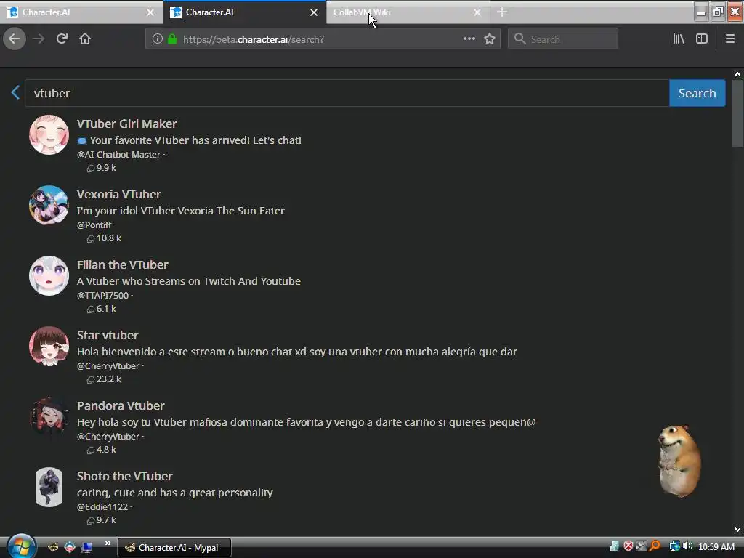Open a new browser tab
The width and height of the screenshot is (744, 558).
point(502,12)
